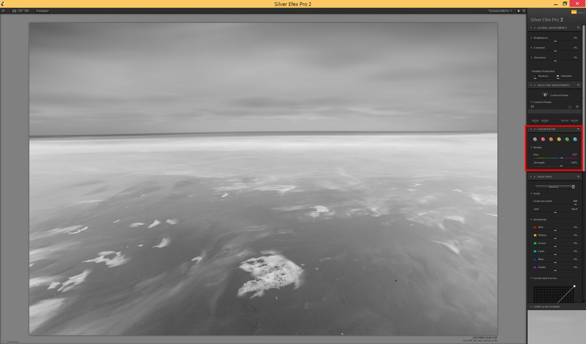
Task: Collapse the Selective Adjustments section
Action: coord(531,85)
